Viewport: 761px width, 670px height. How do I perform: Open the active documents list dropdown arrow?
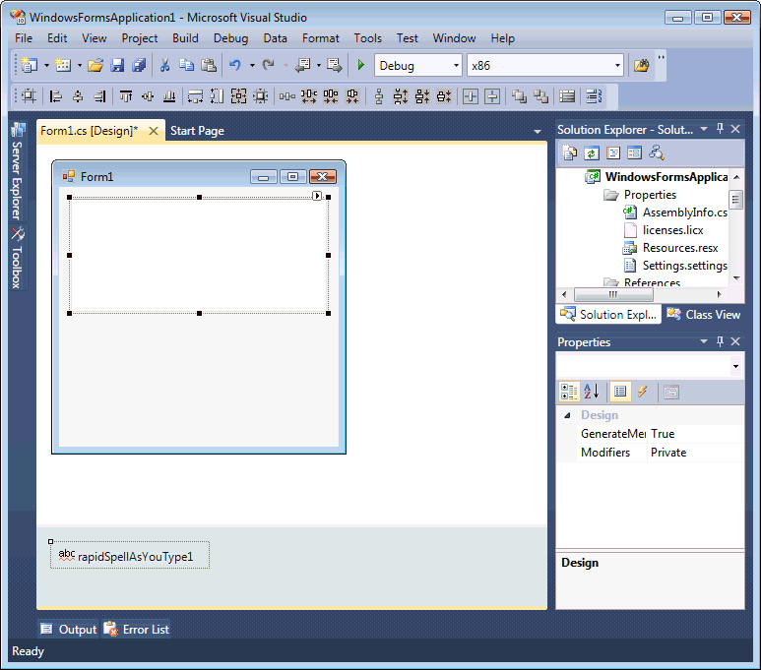pyautogui.click(x=538, y=132)
